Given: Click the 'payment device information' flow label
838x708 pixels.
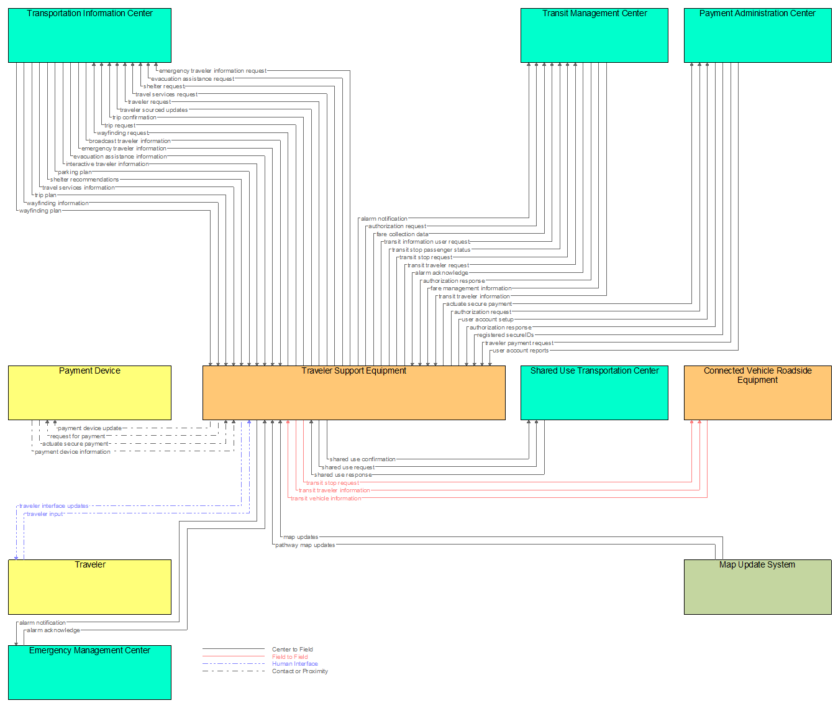Looking at the screenshot, I should 73,452.
